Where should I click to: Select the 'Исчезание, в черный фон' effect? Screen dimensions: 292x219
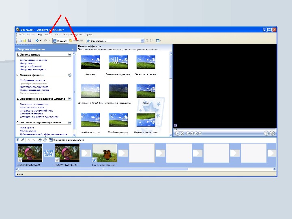point(118,91)
